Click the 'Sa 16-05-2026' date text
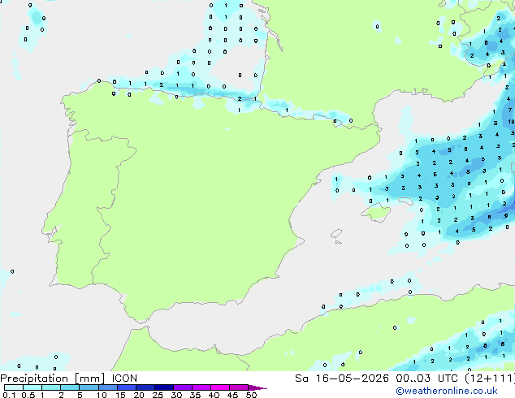This screenshot has width=515, height=398. [342, 379]
